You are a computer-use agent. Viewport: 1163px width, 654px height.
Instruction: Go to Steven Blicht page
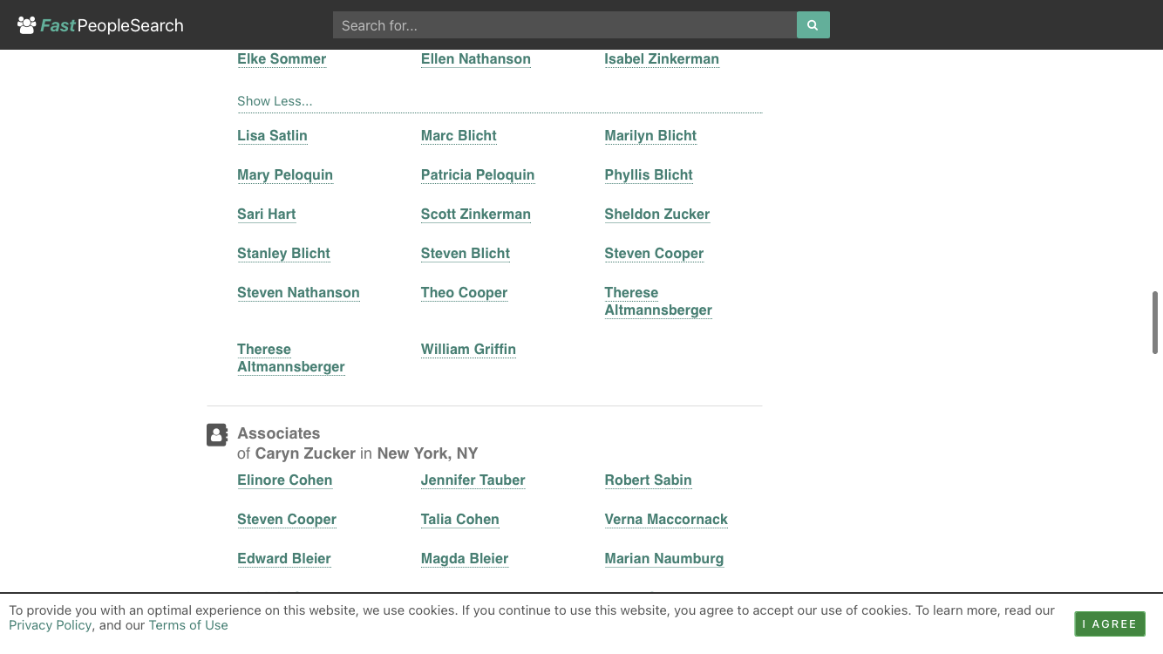(x=466, y=254)
